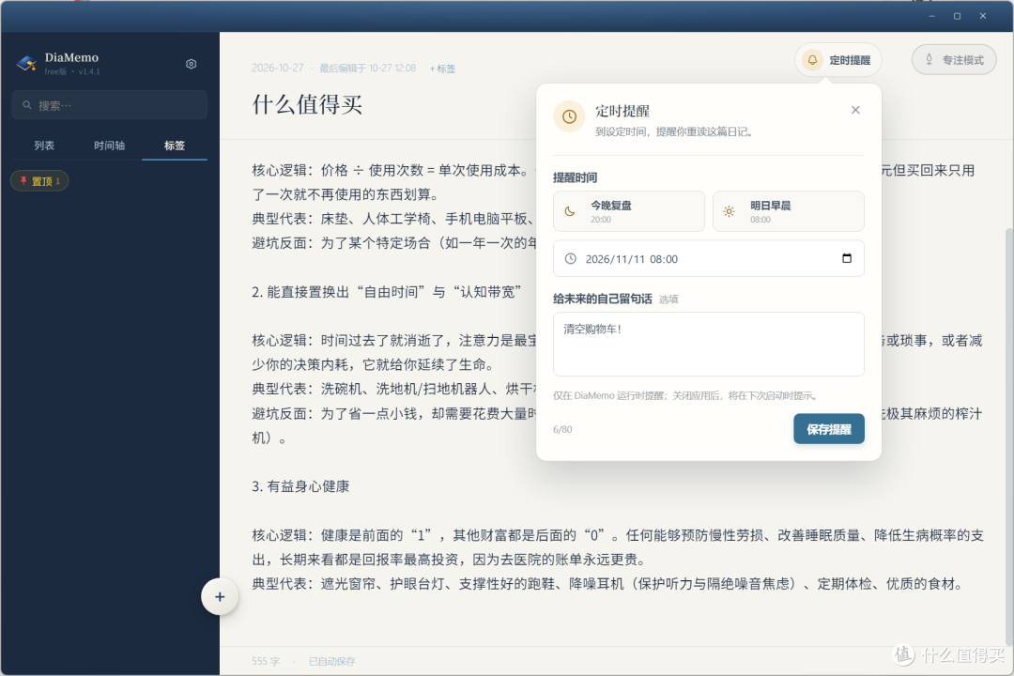Choose the 明日早晨 08:00 preset
The image size is (1014, 676).
click(789, 211)
